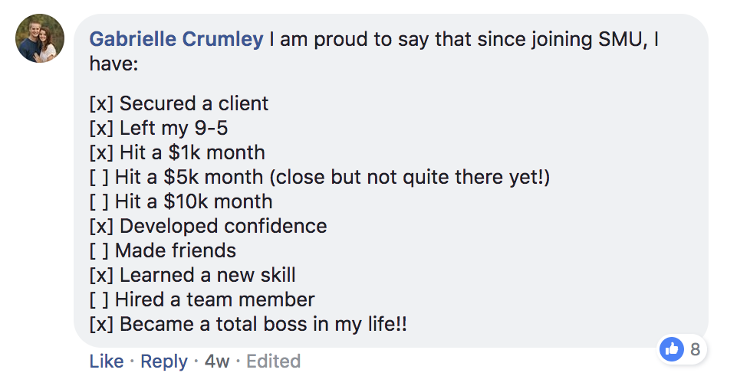
Task: Click the [x] beside Hit a $1k month
Action: point(102,152)
